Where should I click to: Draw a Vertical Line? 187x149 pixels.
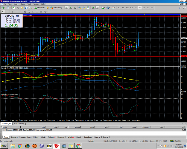[12, 12]
